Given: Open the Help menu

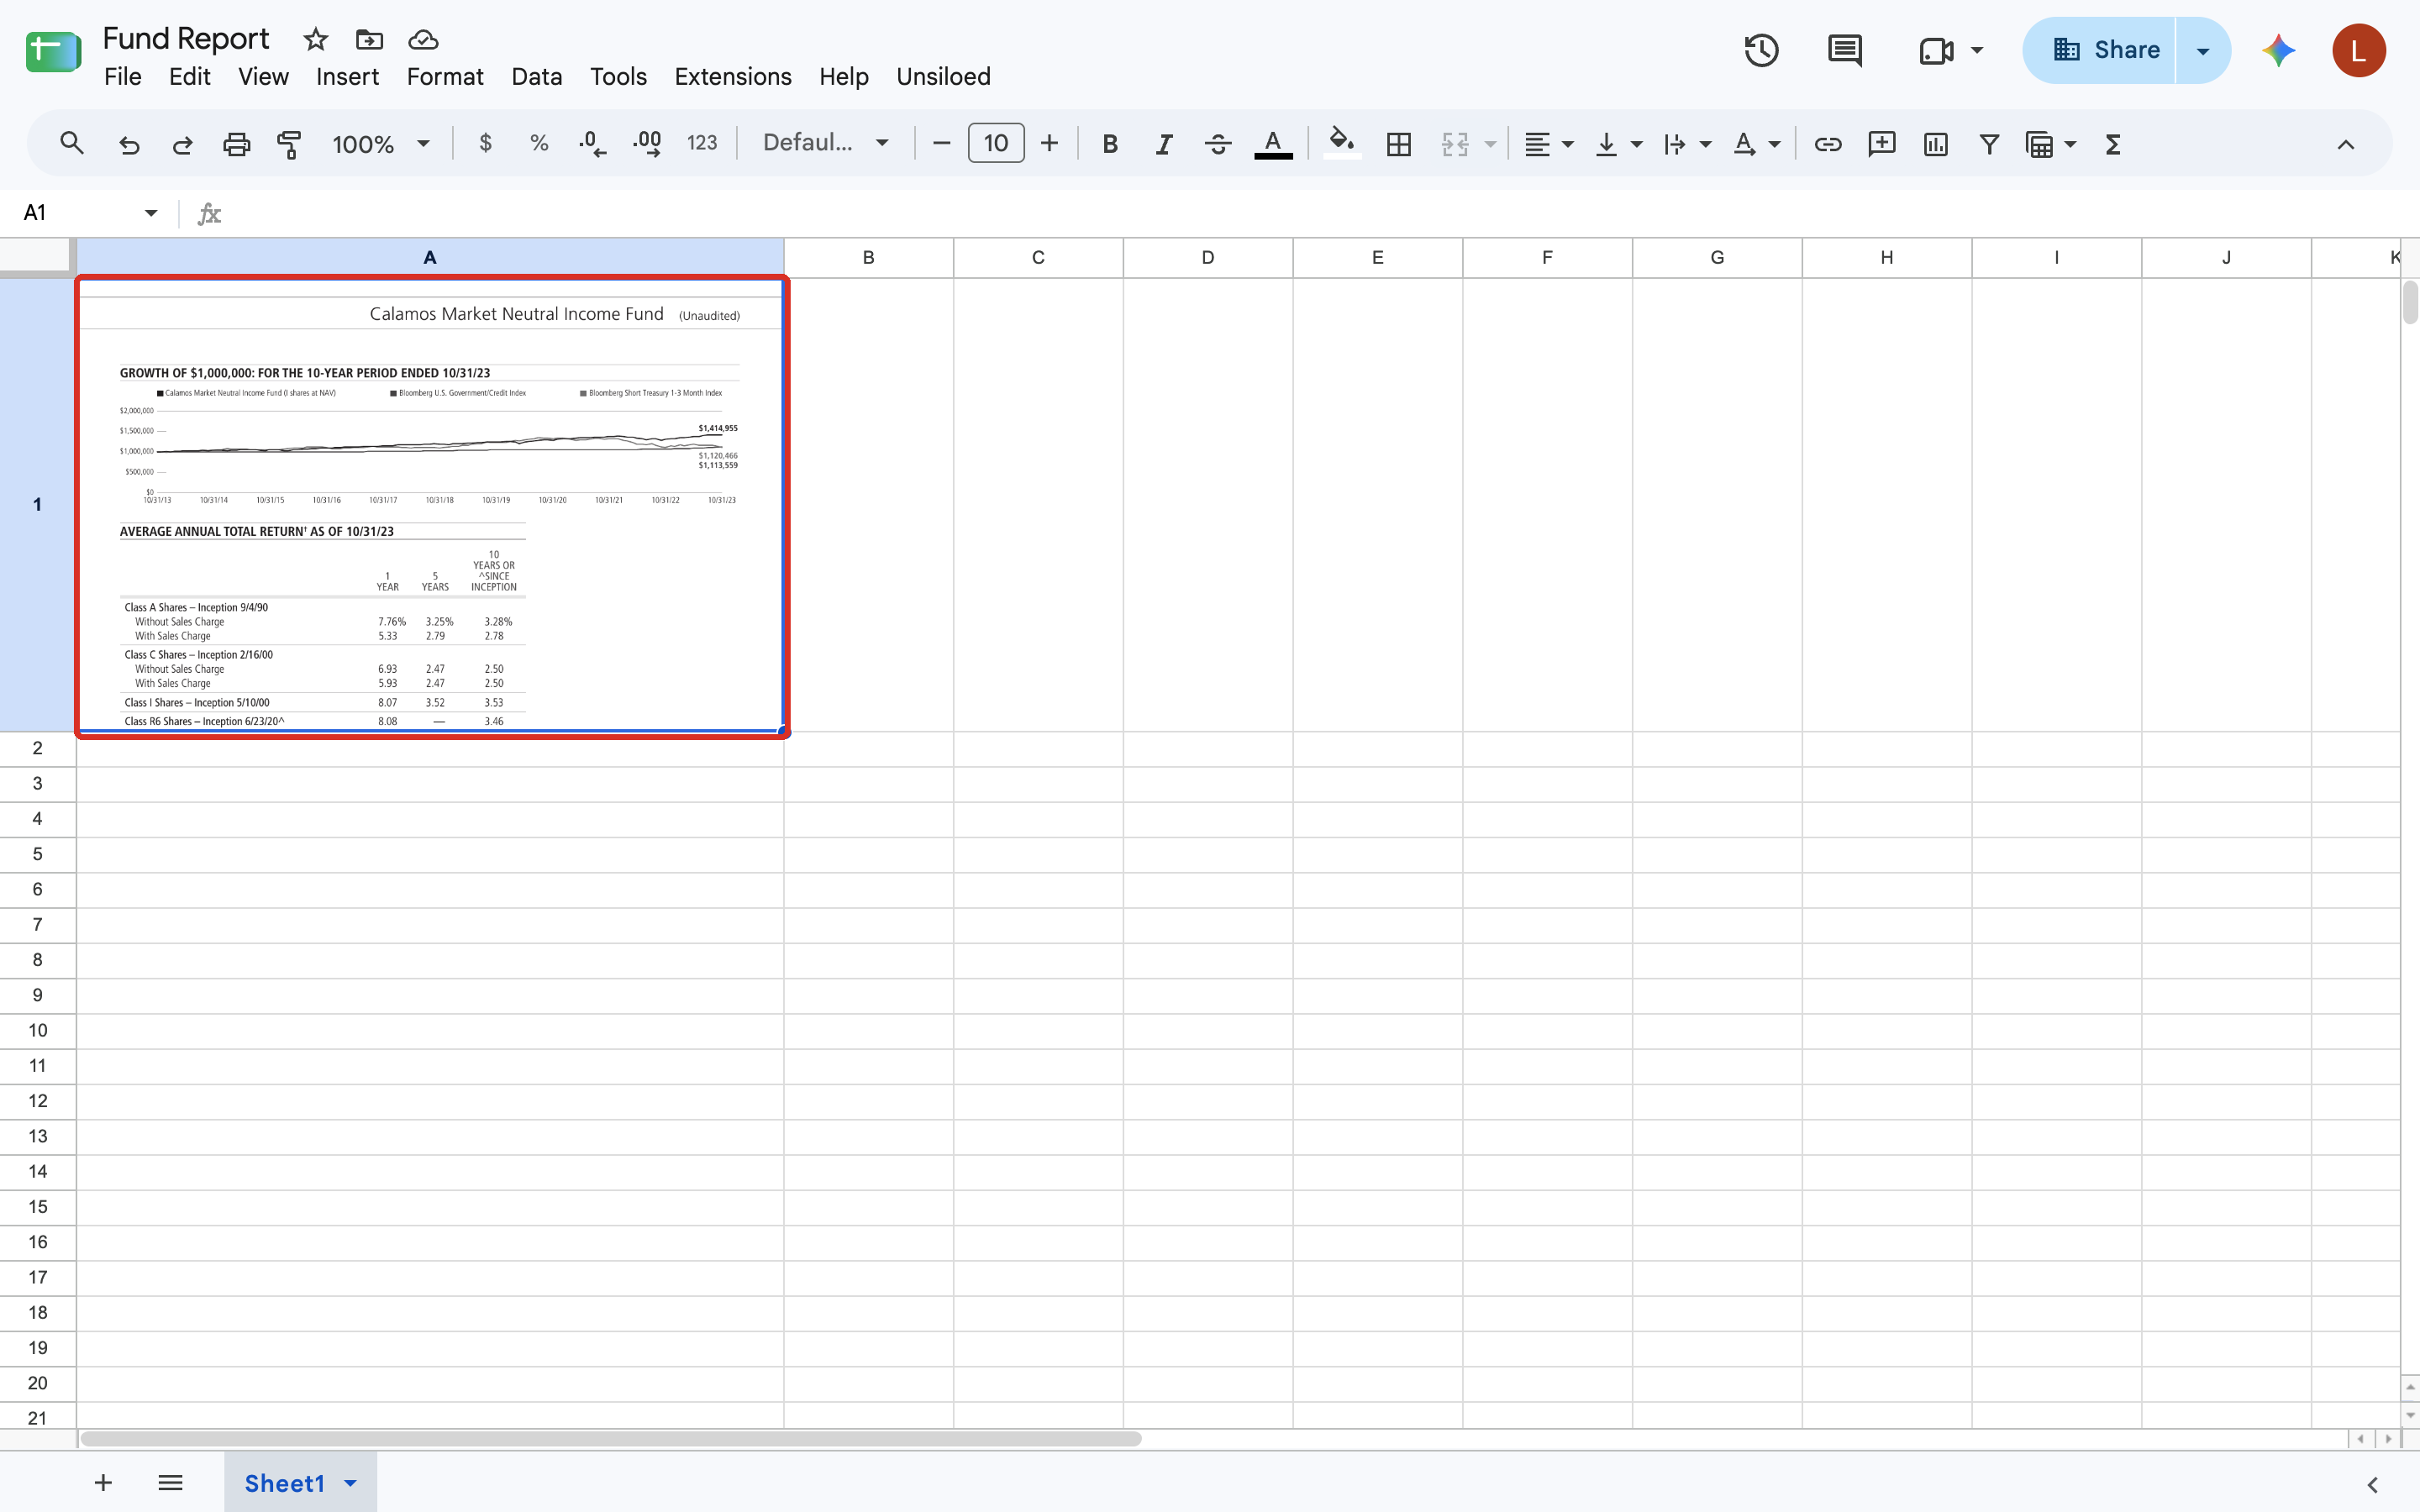Looking at the screenshot, I should (843, 77).
